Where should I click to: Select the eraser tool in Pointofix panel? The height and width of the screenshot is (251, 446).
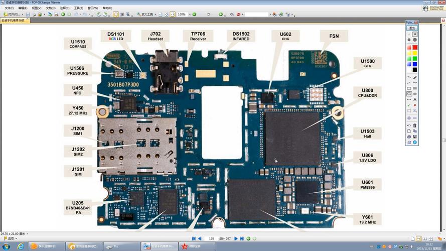[x=415, y=78]
